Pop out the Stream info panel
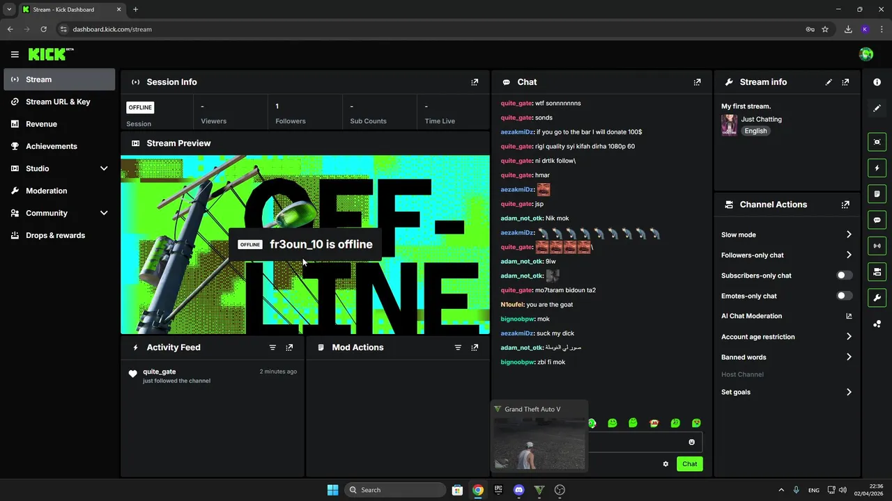Viewport: 892px width, 501px height. coord(845,82)
